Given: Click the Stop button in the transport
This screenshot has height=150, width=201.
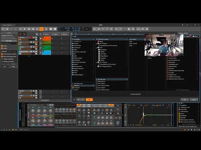Looking at the screenshot, I should coord(29,29).
